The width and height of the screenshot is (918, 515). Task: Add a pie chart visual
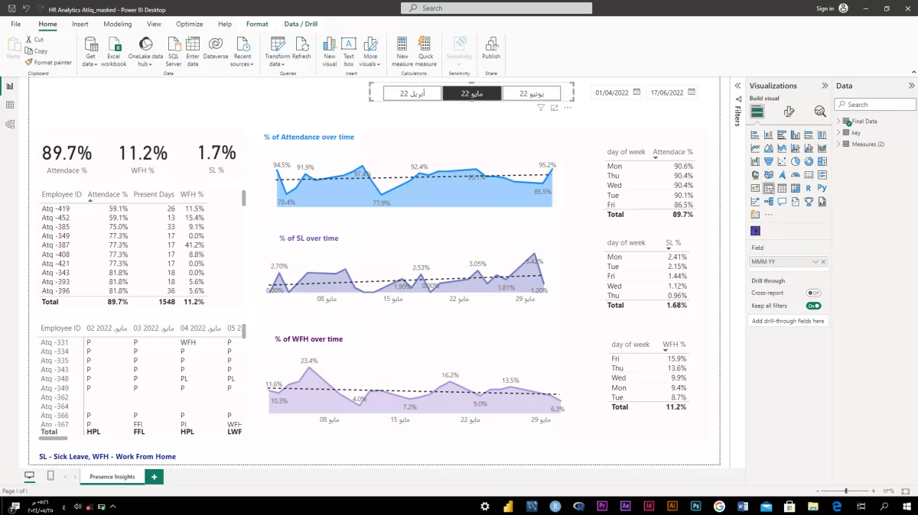point(796,161)
